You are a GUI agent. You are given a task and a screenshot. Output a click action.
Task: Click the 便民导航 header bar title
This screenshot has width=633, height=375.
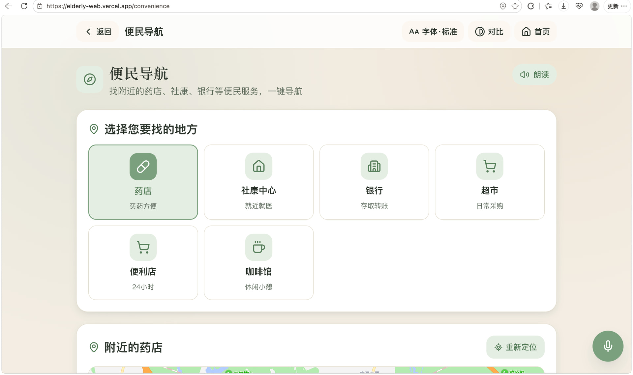click(144, 32)
